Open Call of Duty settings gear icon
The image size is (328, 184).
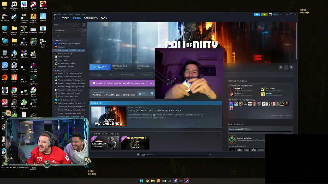pyautogui.click(x=281, y=67)
